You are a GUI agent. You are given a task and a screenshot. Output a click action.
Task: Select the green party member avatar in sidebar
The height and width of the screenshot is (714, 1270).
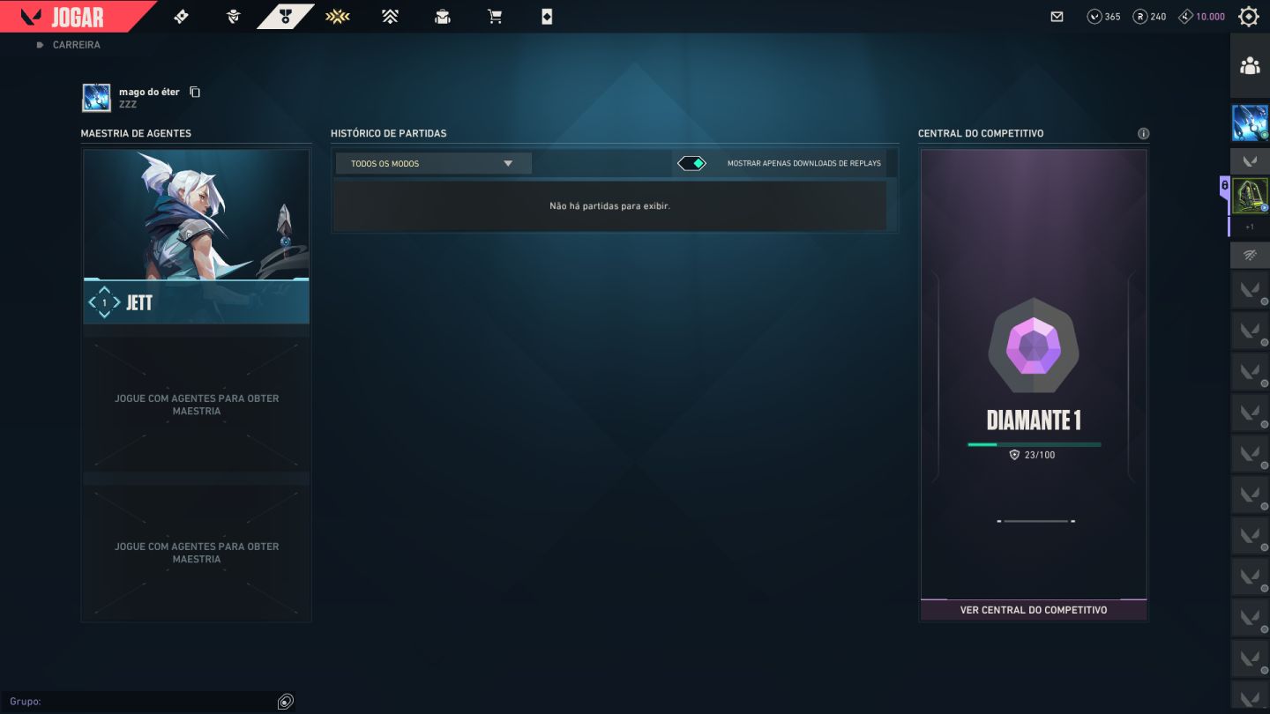[1250, 196]
